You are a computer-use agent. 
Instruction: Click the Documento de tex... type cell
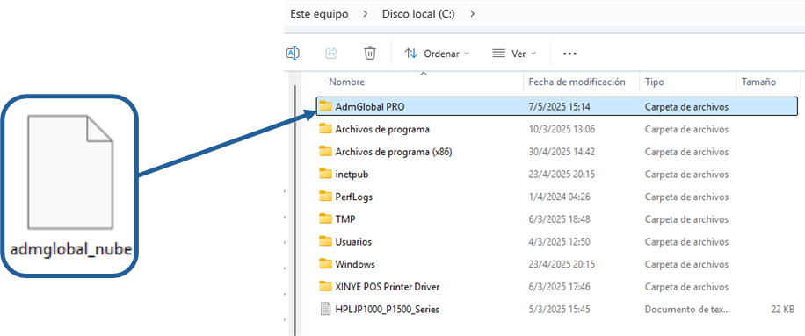coord(687,310)
